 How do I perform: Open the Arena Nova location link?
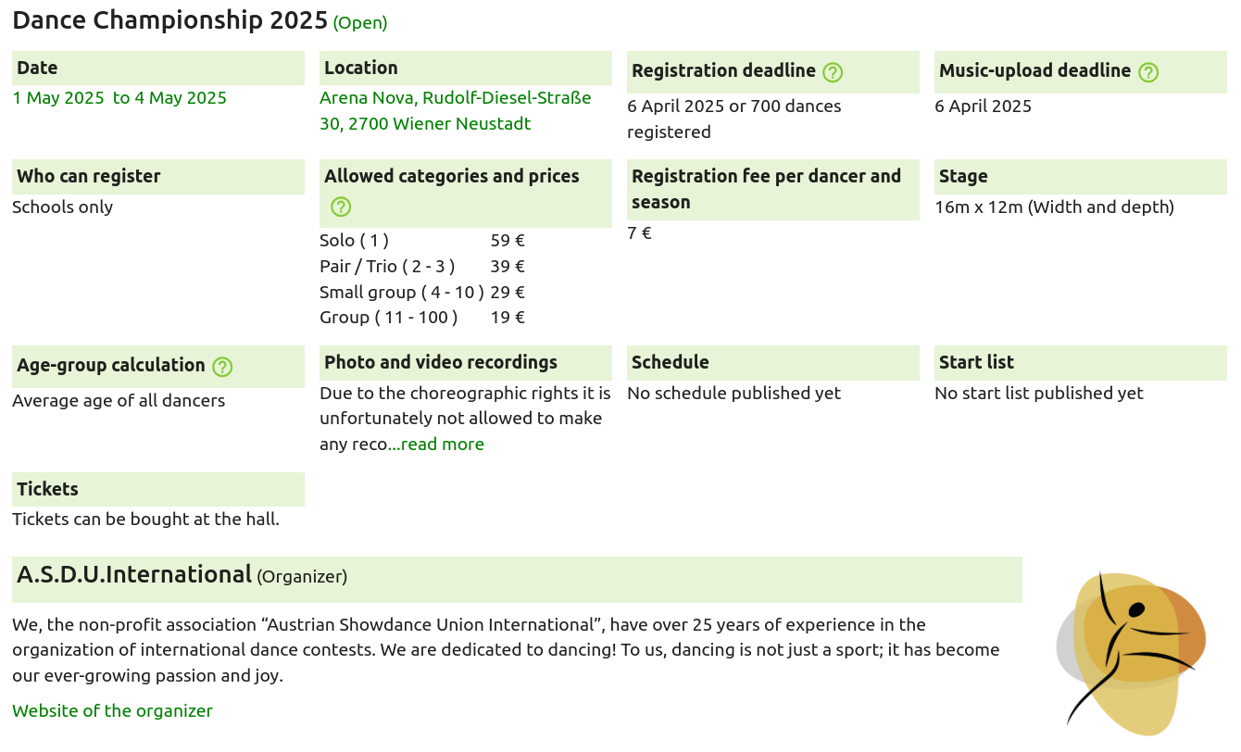coord(455,110)
